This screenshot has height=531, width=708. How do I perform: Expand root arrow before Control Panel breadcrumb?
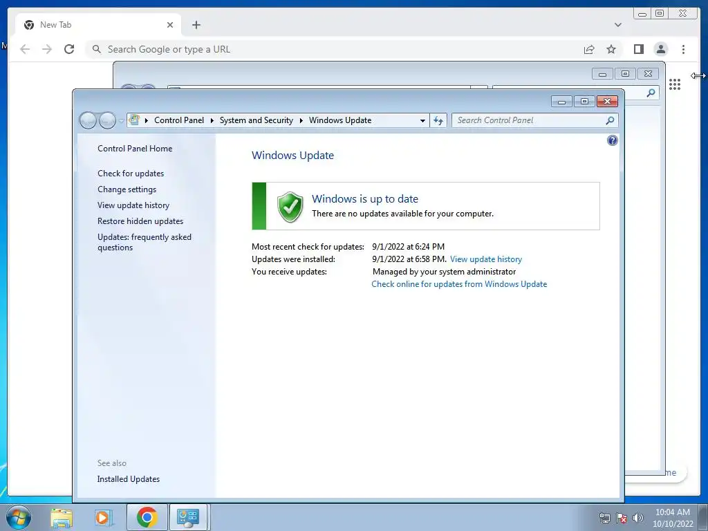(x=147, y=120)
